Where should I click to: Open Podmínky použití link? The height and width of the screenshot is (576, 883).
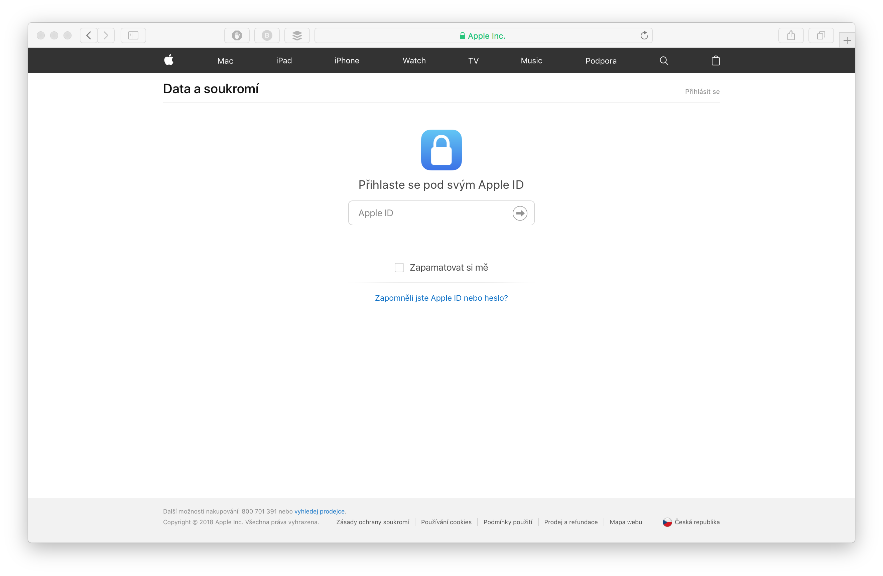coord(508,522)
